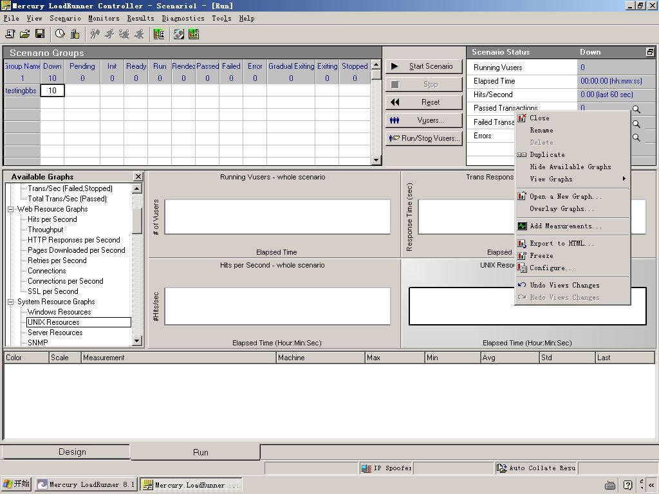Select Undo Views Changes
Image resolution: width=659 pixels, height=494 pixels.
572,285
